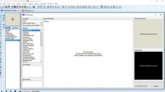The image size is (165, 92).
Task: Open the Library menu
Action: click(x=37, y=4)
